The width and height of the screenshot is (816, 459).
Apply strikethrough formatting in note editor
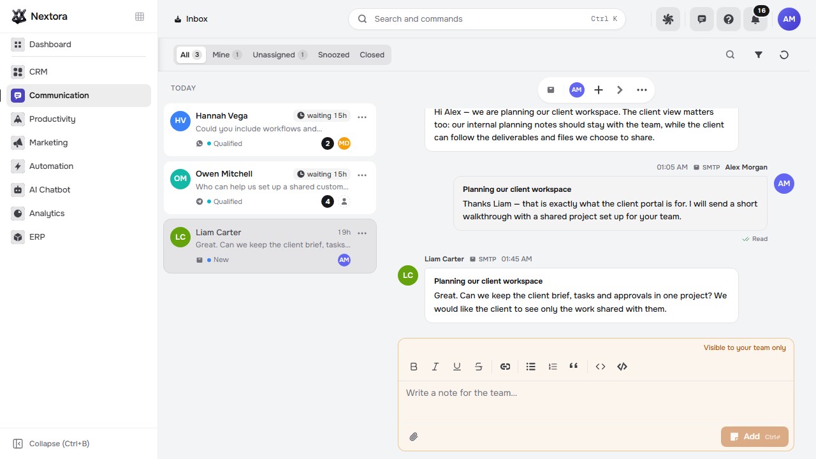pos(479,367)
